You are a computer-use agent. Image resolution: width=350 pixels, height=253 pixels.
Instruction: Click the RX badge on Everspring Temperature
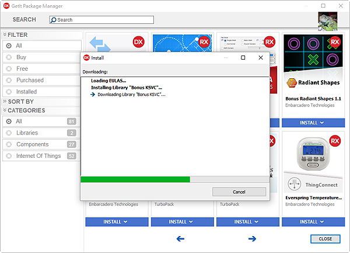335,141
